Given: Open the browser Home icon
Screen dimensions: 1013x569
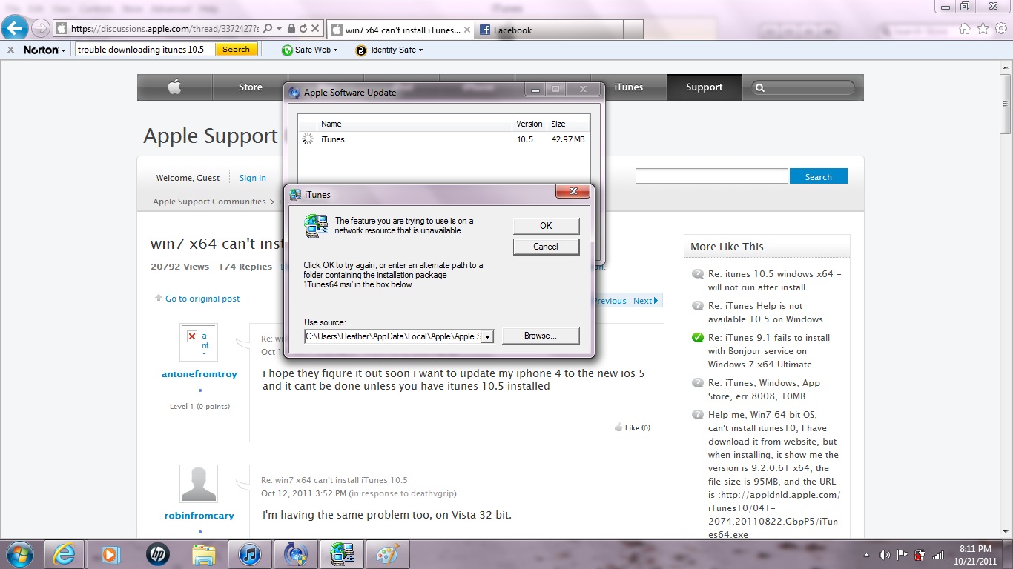Looking at the screenshot, I should click(965, 29).
